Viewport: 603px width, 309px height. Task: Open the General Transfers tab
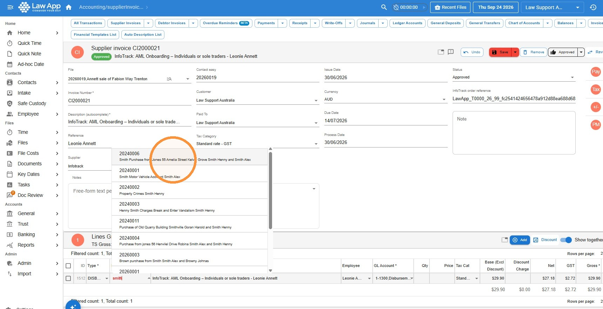coord(485,23)
